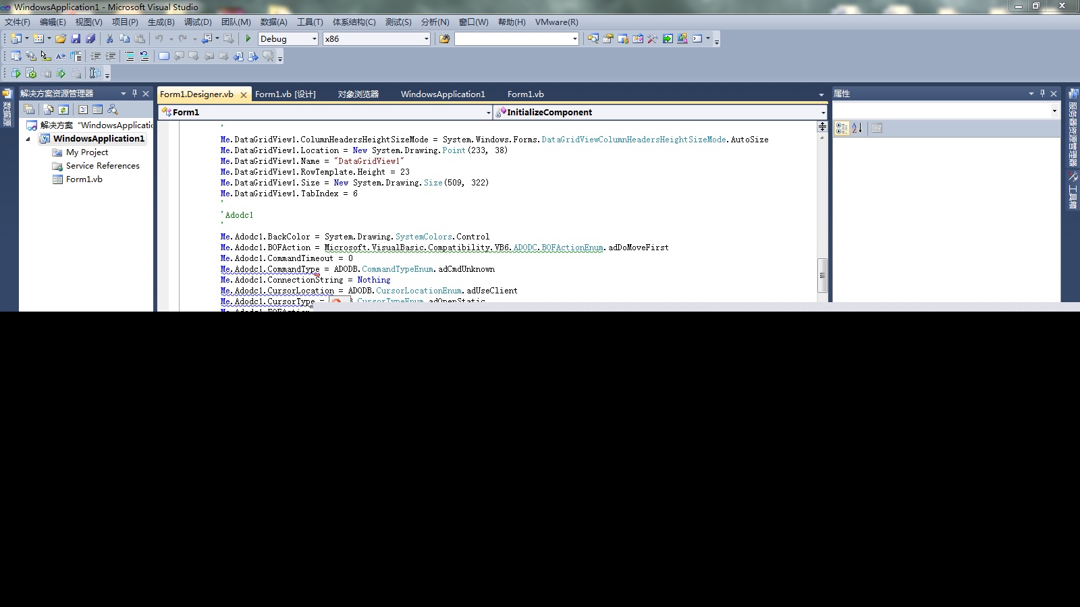Open the 工具箱 side tab on right

pos(1073,190)
